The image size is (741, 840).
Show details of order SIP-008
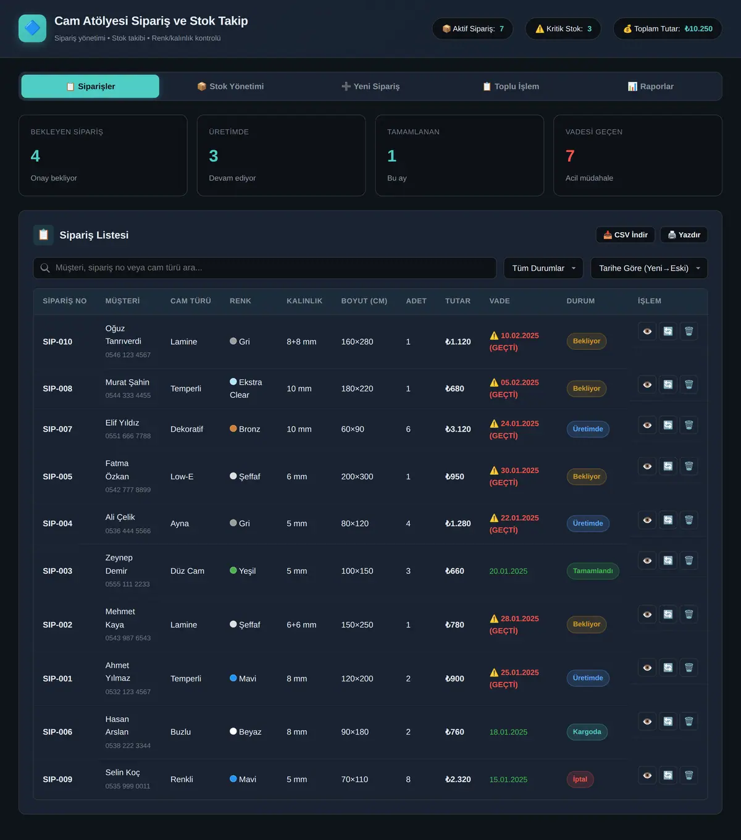click(x=647, y=385)
